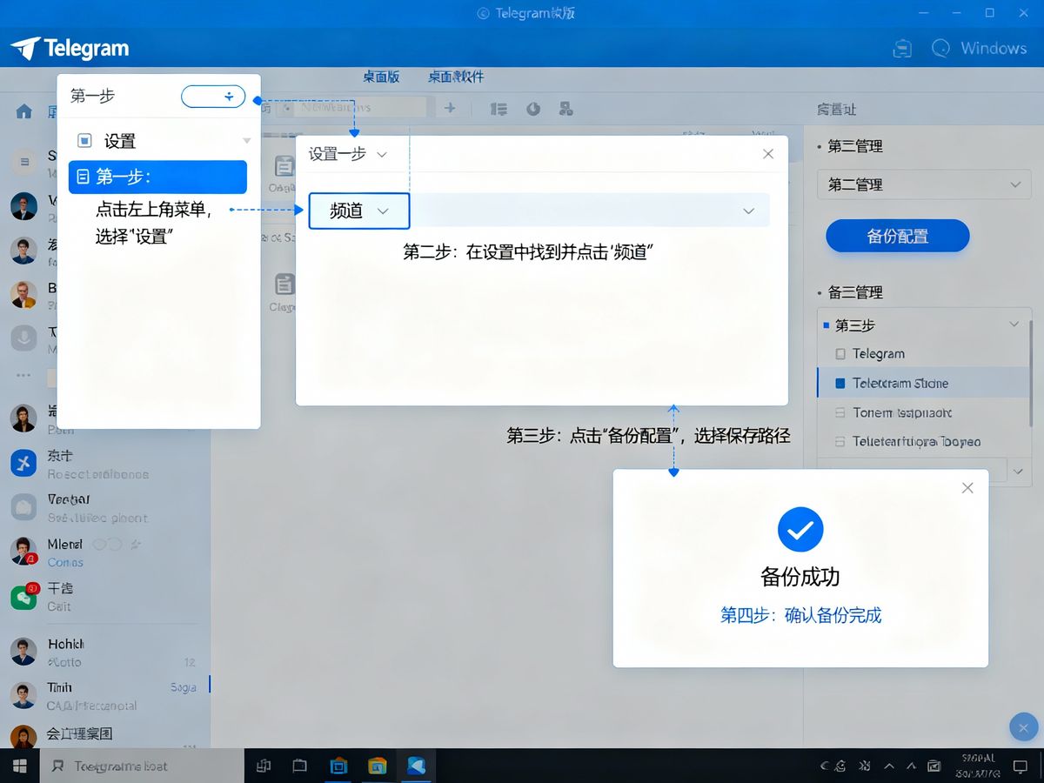Click the blue success checkmark icon
The height and width of the screenshot is (783, 1044).
point(800,529)
